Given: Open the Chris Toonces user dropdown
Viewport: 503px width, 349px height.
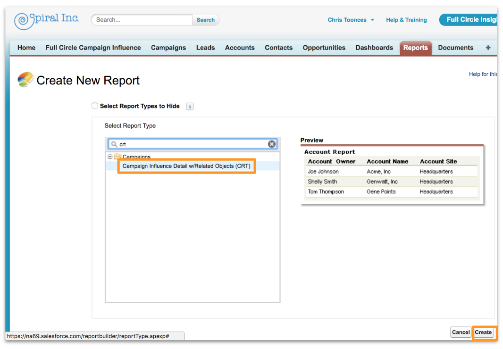Looking at the screenshot, I should [351, 20].
